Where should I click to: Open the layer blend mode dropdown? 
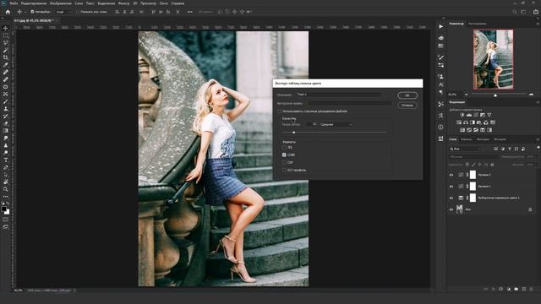(x=474, y=157)
